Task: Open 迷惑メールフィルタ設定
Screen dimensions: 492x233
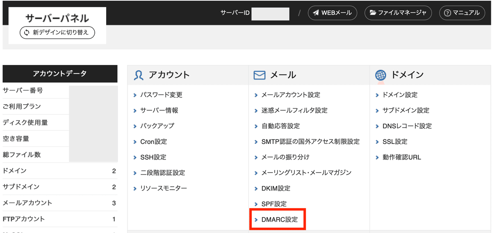Action: [x=294, y=110]
